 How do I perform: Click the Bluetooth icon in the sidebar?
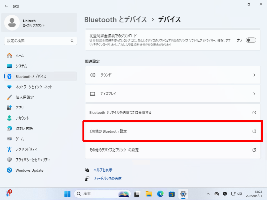click(x=9, y=76)
